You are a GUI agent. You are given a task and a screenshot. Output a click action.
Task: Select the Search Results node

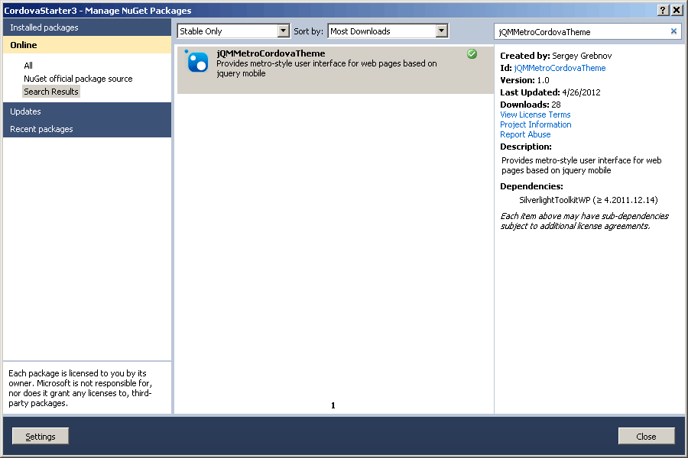pos(51,92)
